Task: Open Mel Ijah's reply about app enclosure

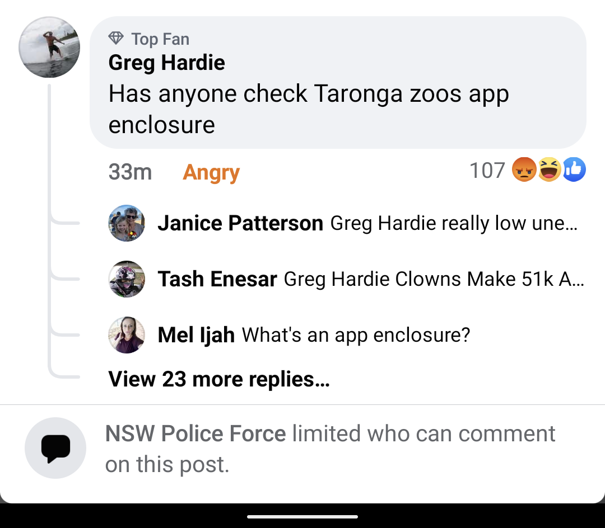Action: (356, 335)
